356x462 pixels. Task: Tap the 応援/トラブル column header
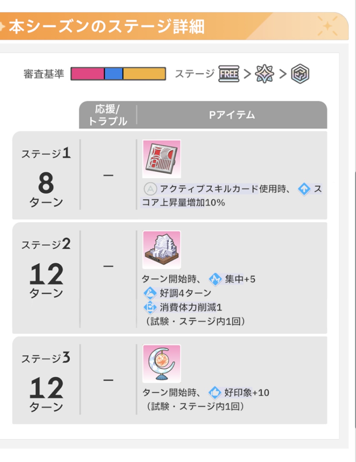[108, 115]
